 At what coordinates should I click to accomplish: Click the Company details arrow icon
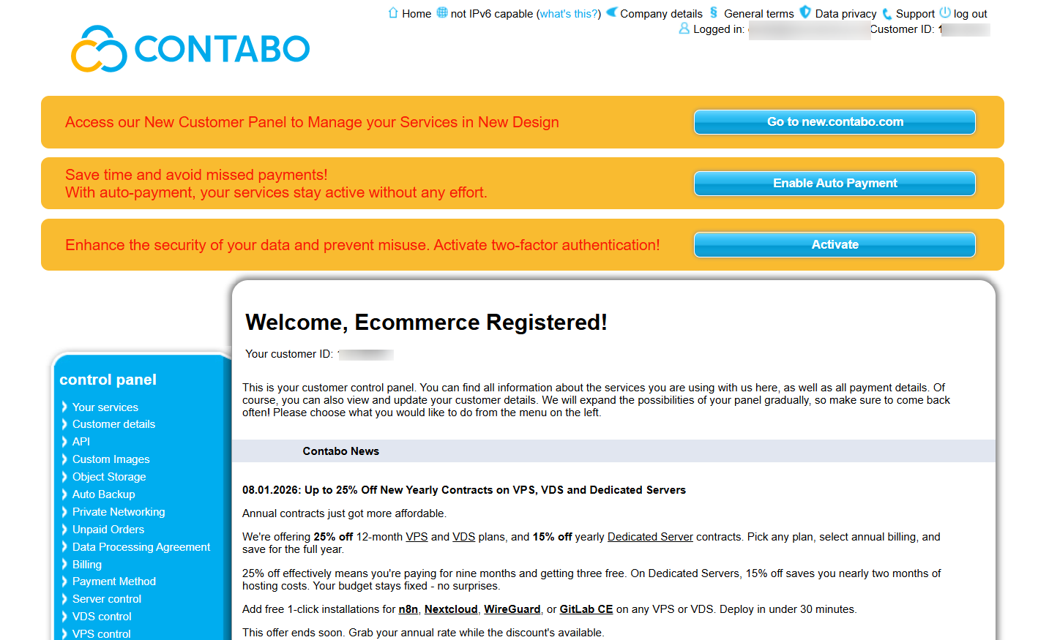point(612,12)
